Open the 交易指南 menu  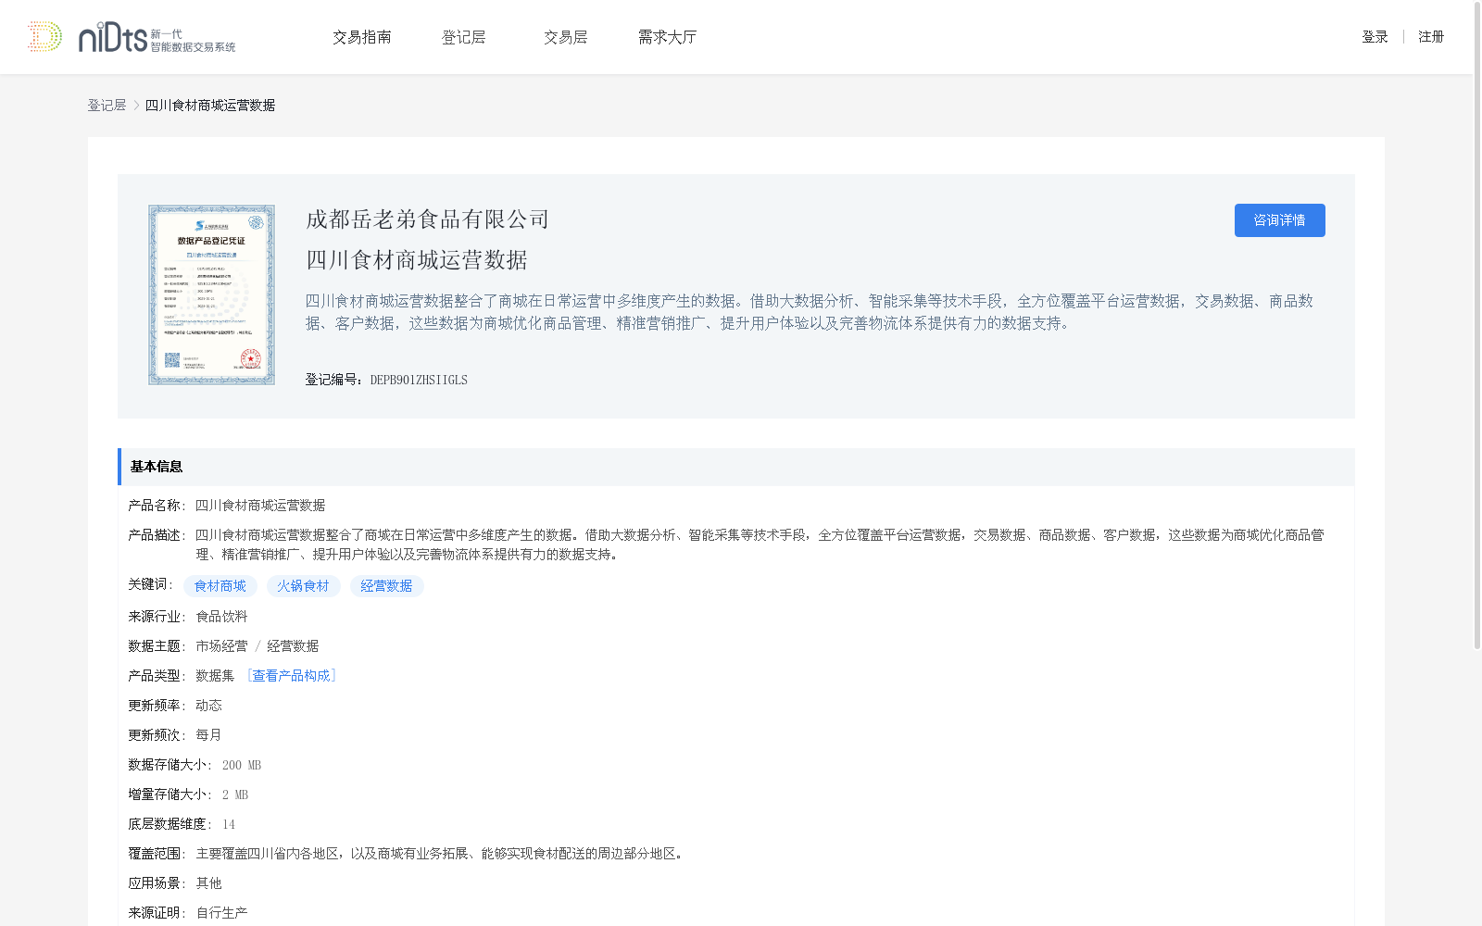(x=362, y=37)
